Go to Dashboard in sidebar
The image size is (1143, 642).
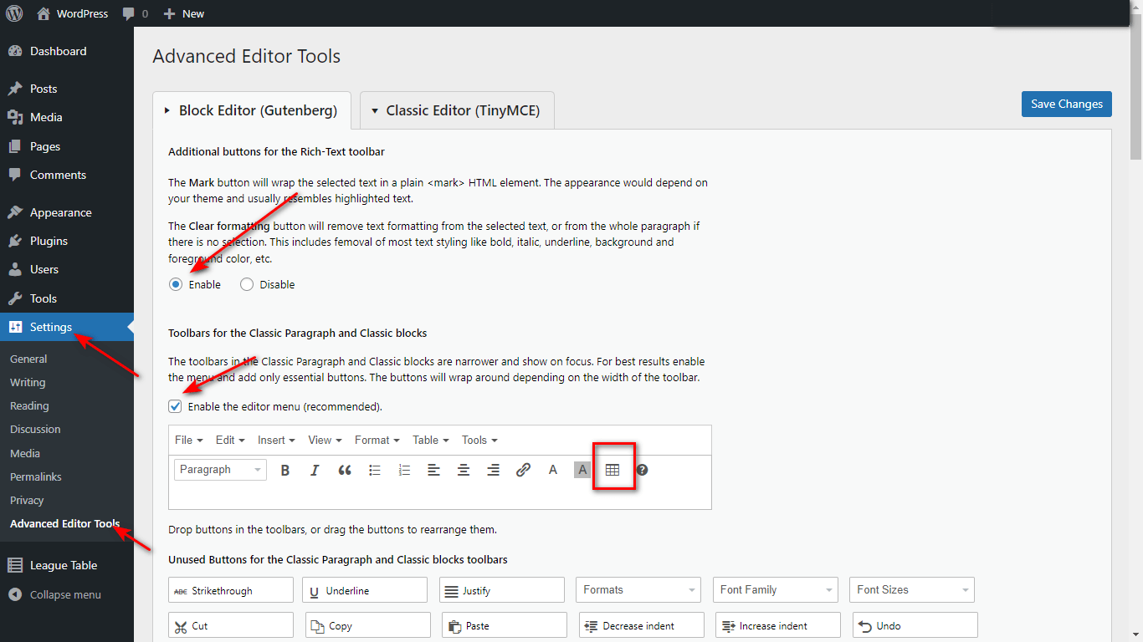pos(67,51)
